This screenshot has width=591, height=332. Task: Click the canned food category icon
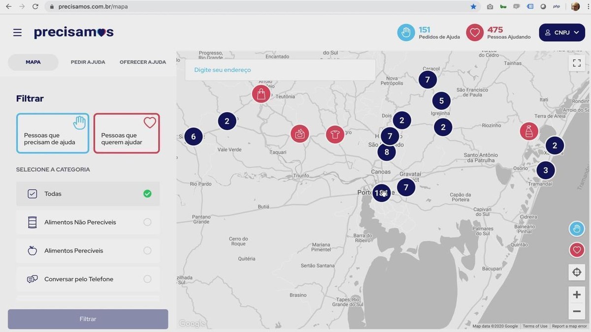coord(33,222)
